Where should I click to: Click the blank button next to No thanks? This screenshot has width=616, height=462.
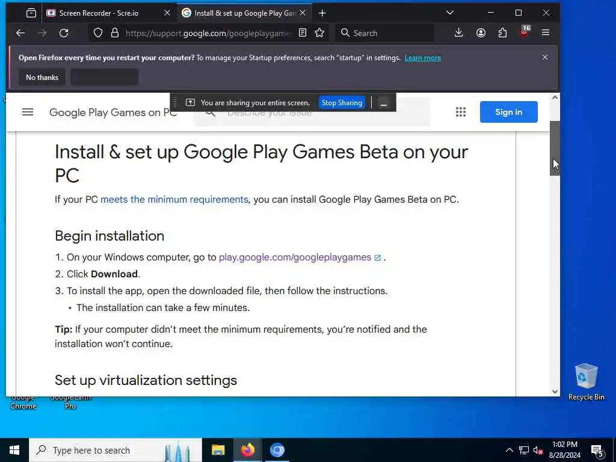point(104,78)
